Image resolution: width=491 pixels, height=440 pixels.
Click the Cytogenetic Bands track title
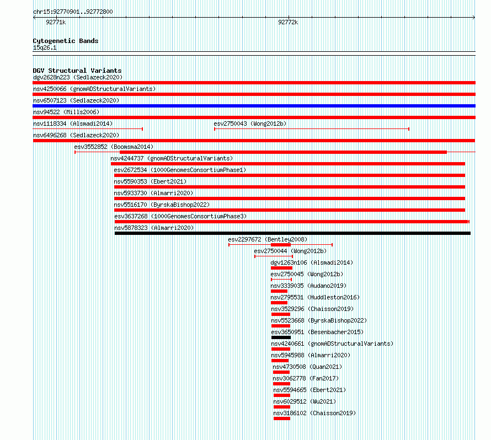point(66,41)
